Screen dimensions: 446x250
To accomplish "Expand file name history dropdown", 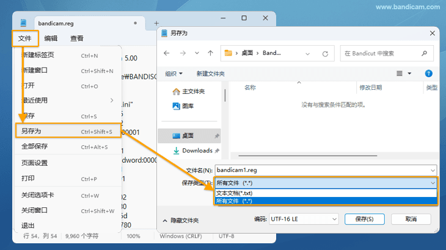I will tap(433, 171).
